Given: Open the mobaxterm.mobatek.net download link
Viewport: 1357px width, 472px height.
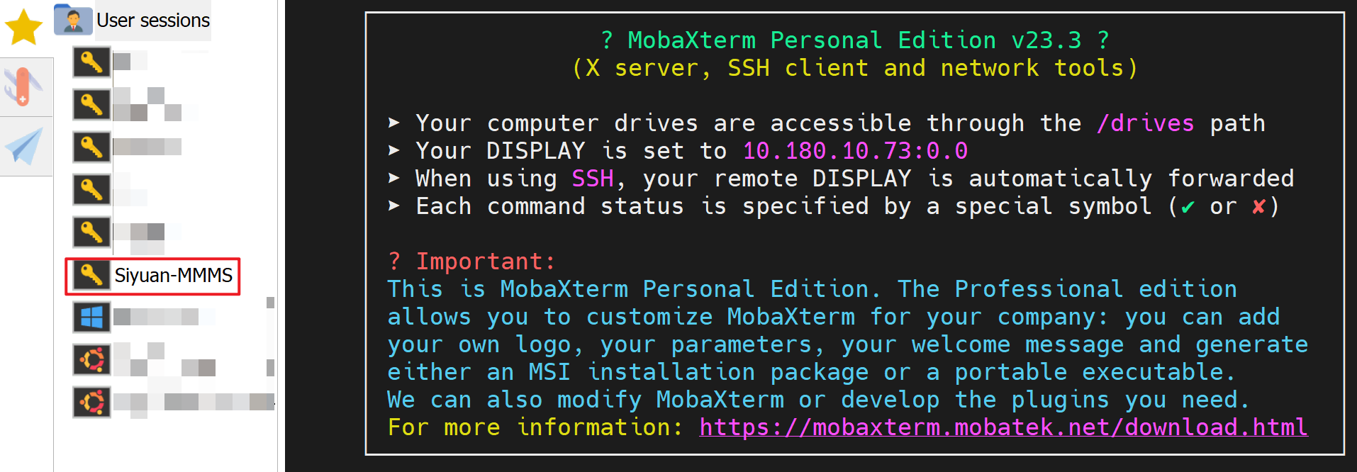Looking at the screenshot, I should [1003, 427].
